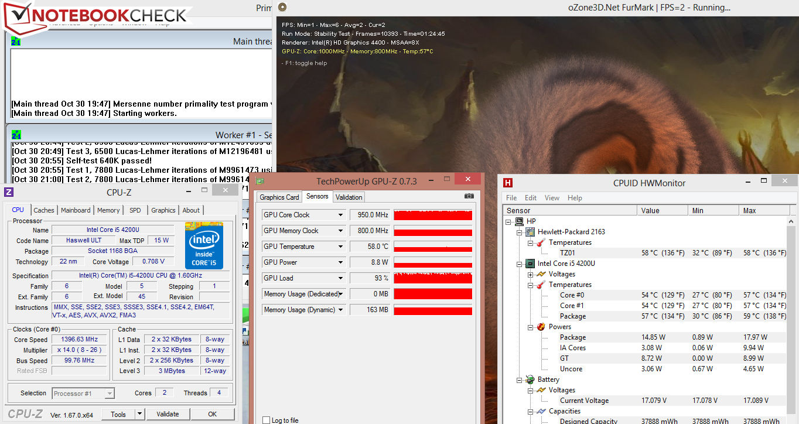Open the GPU Temperature sensor dropdown
This screenshot has width=799, height=424.
[341, 247]
